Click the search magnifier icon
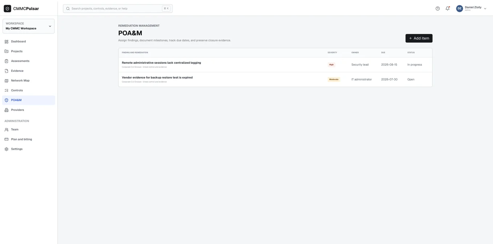Image resolution: width=493 pixels, height=244 pixels. point(68,9)
